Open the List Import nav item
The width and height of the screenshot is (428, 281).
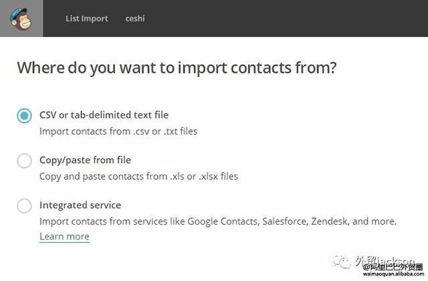pyautogui.click(x=86, y=18)
